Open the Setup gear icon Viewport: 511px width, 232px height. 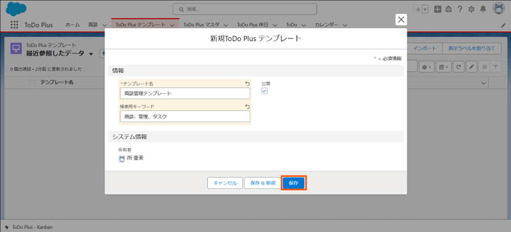coord(471,10)
